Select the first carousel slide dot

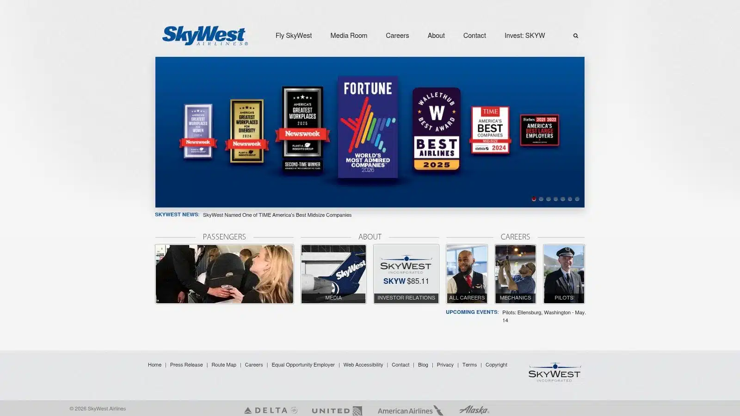(x=534, y=199)
